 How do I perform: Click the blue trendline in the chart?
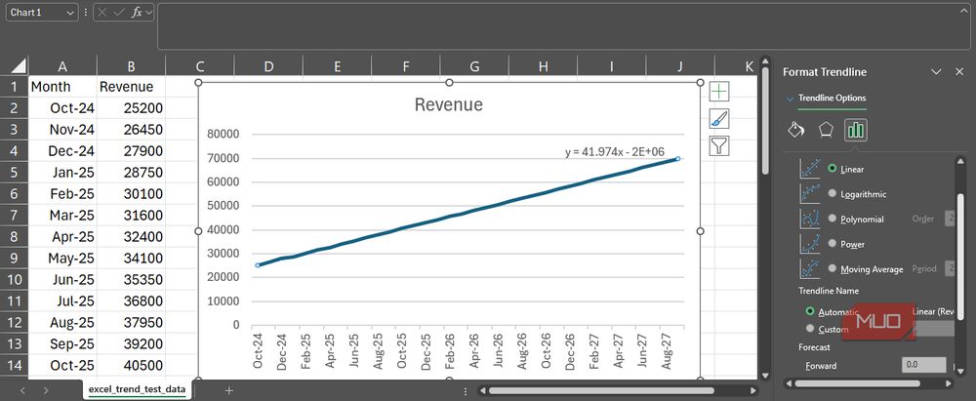click(x=467, y=213)
